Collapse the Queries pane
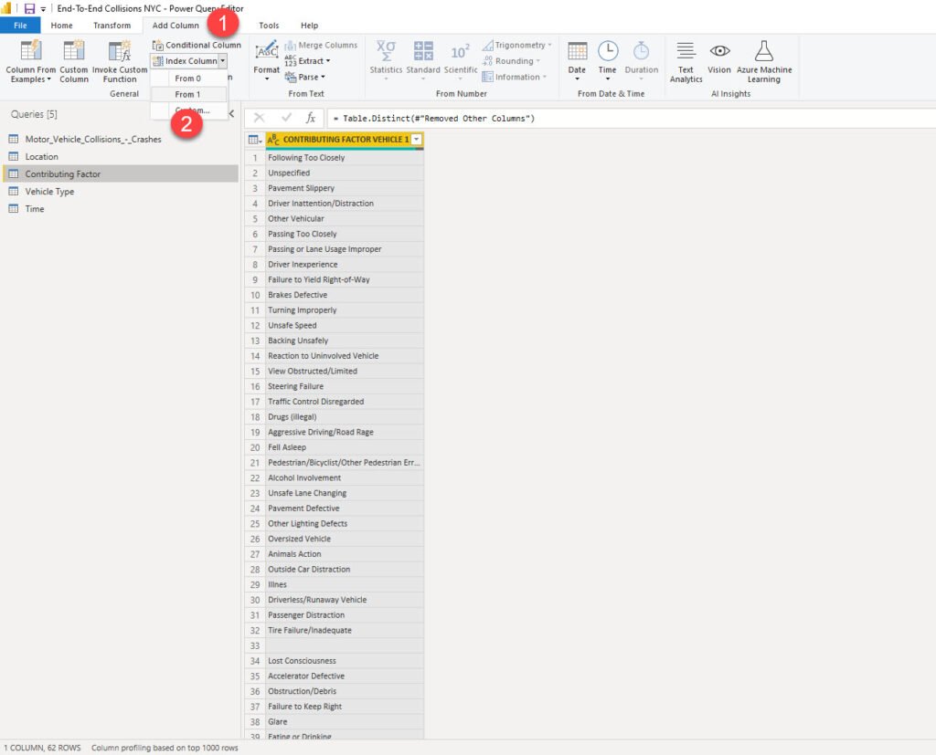Image resolution: width=936 pixels, height=755 pixels. 231,113
